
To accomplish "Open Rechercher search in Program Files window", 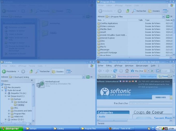I will (x=139, y=11).
